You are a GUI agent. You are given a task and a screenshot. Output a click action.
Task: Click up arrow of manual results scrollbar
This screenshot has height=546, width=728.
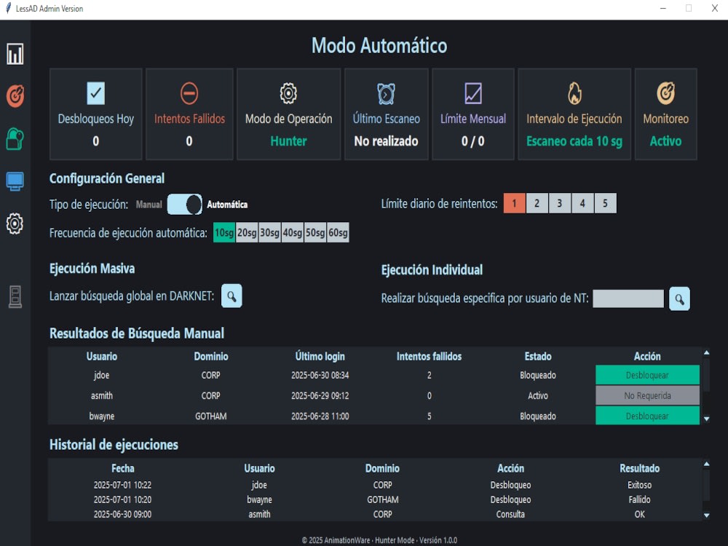click(x=706, y=353)
